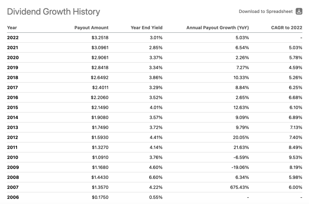Click the CAGR to 2022 header
This screenshot has height=204, width=309.
pyautogui.click(x=287, y=28)
